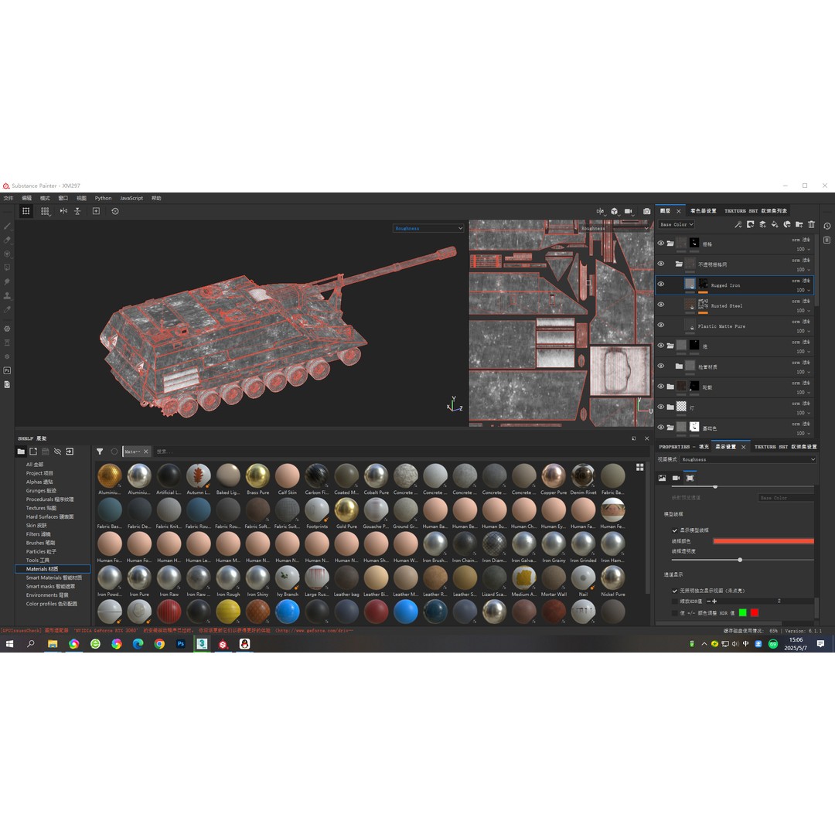The image size is (835, 835).
Task: Select the Gold Pure material thumbnail
Action: pos(346,510)
